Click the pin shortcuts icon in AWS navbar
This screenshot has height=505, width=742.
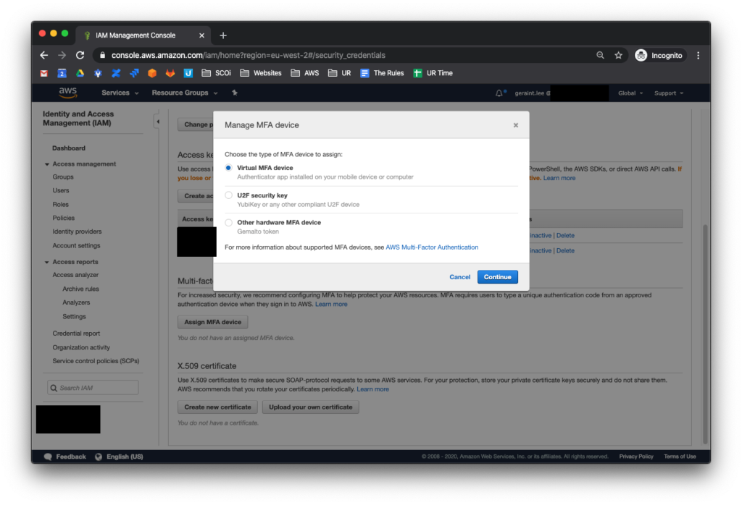point(235,93)
